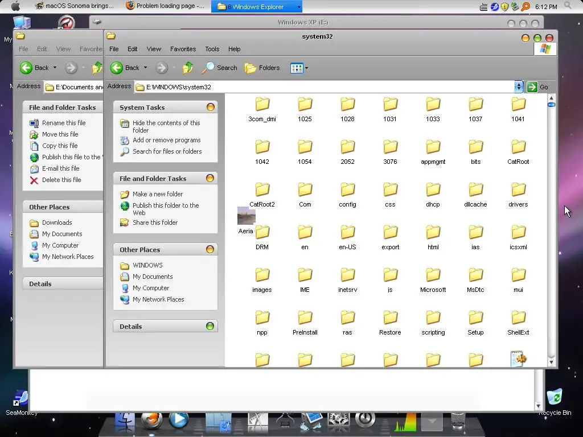Image resolution: width=583 pixels, height=437 pixels.
Task: Select the 1041 folder
Action: click(x=518, y=109)
